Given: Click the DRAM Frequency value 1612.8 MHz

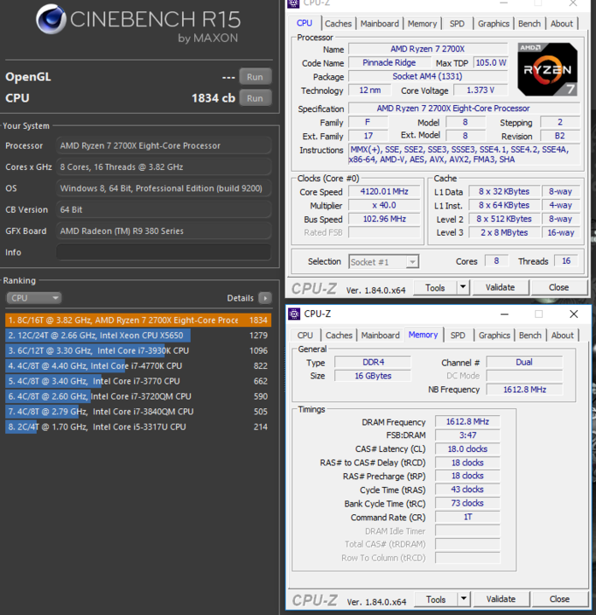Looking at the screenshot, I should [x=468, y=422].
